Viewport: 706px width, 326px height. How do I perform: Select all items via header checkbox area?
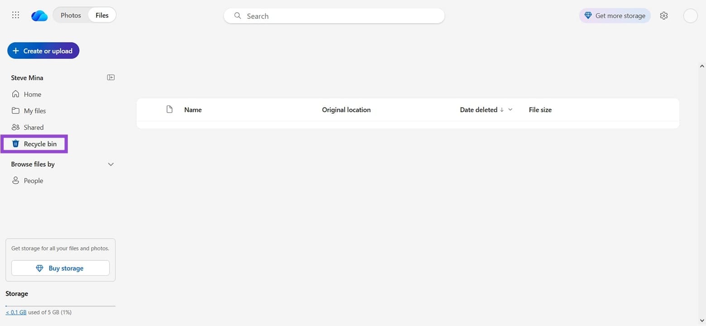[x=169, y=109]
